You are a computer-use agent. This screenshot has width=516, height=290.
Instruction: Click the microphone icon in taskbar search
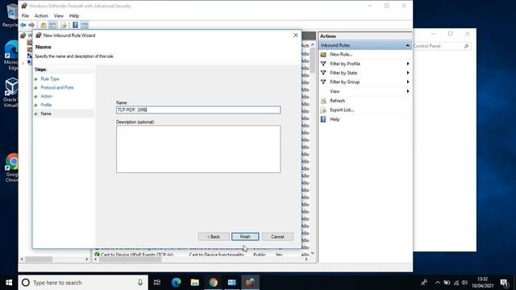(x=140, y=283)
